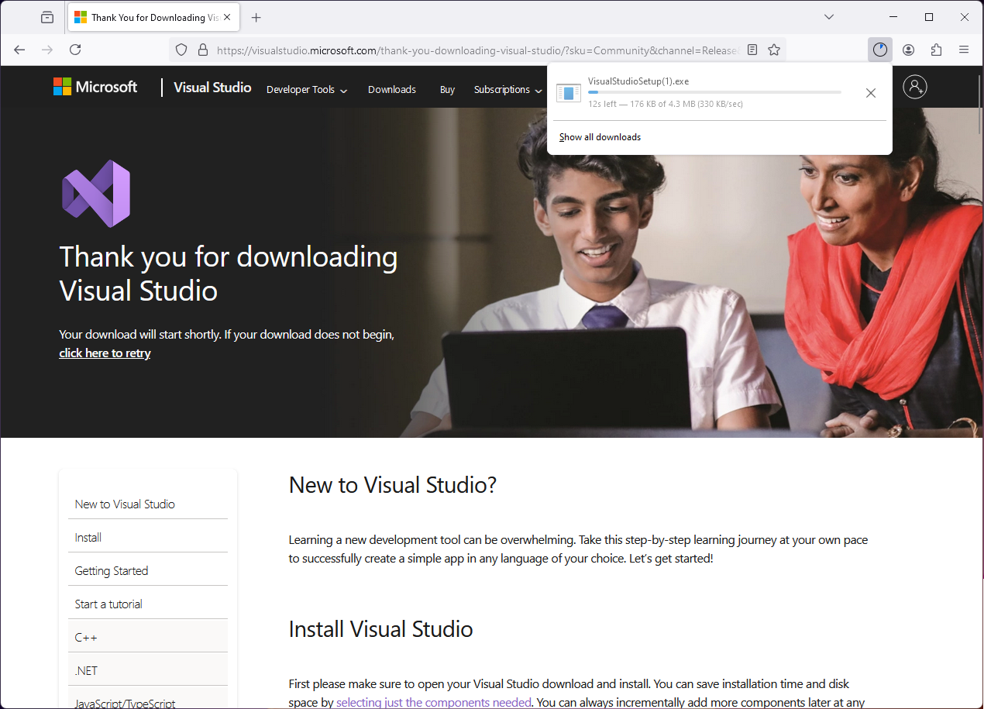This screenshot has width=984, height=709.
Task: Open the Firefox hamburger application menu
Action: pyautogui.click(x=964, y=50)
